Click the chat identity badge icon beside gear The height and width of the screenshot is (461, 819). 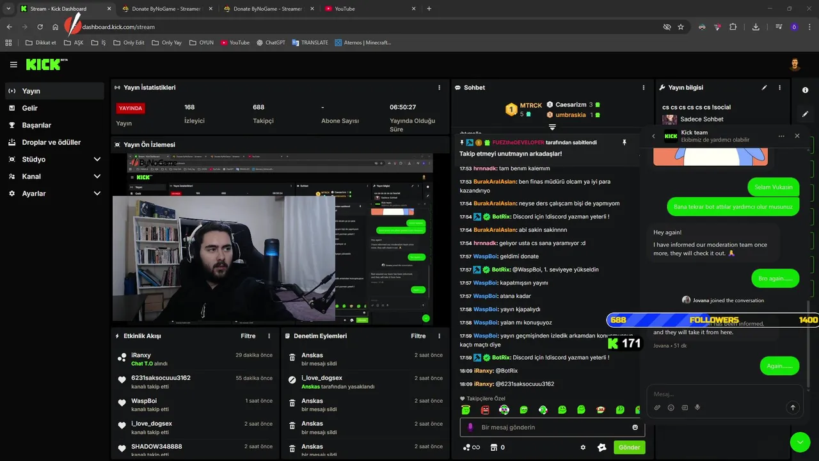point(601,448)
